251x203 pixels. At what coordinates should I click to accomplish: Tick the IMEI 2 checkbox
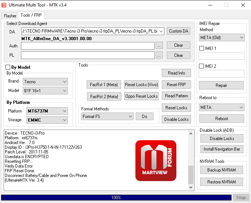[x=202, y=66]
